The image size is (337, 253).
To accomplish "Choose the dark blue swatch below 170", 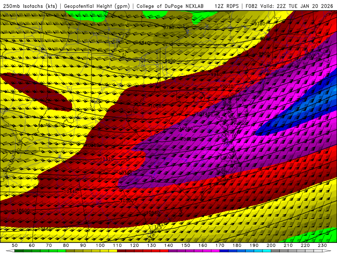I will coord(224,251).
